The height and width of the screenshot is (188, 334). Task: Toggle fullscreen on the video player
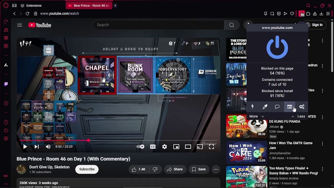[211, 147]
